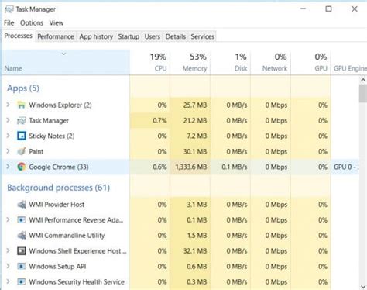Open the View menu

(x=57, y=23)
